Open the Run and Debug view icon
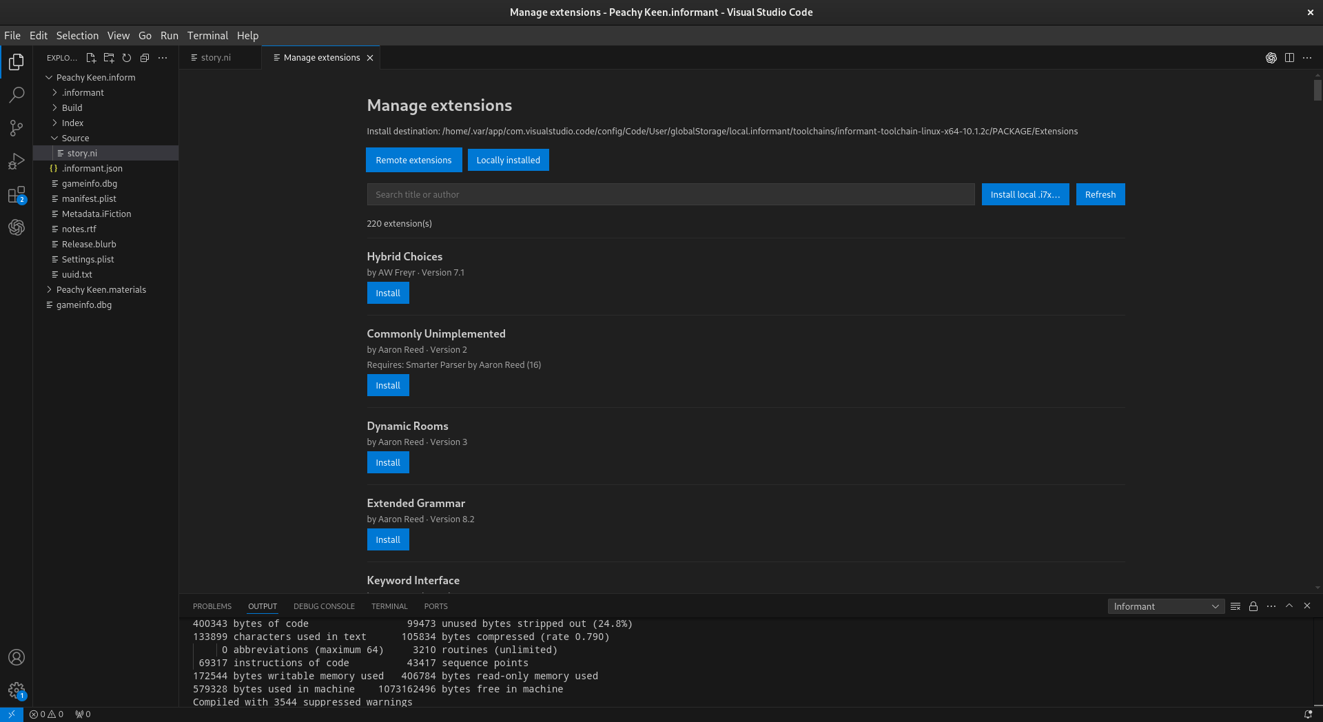1323x722 pixels. point(17,161)
